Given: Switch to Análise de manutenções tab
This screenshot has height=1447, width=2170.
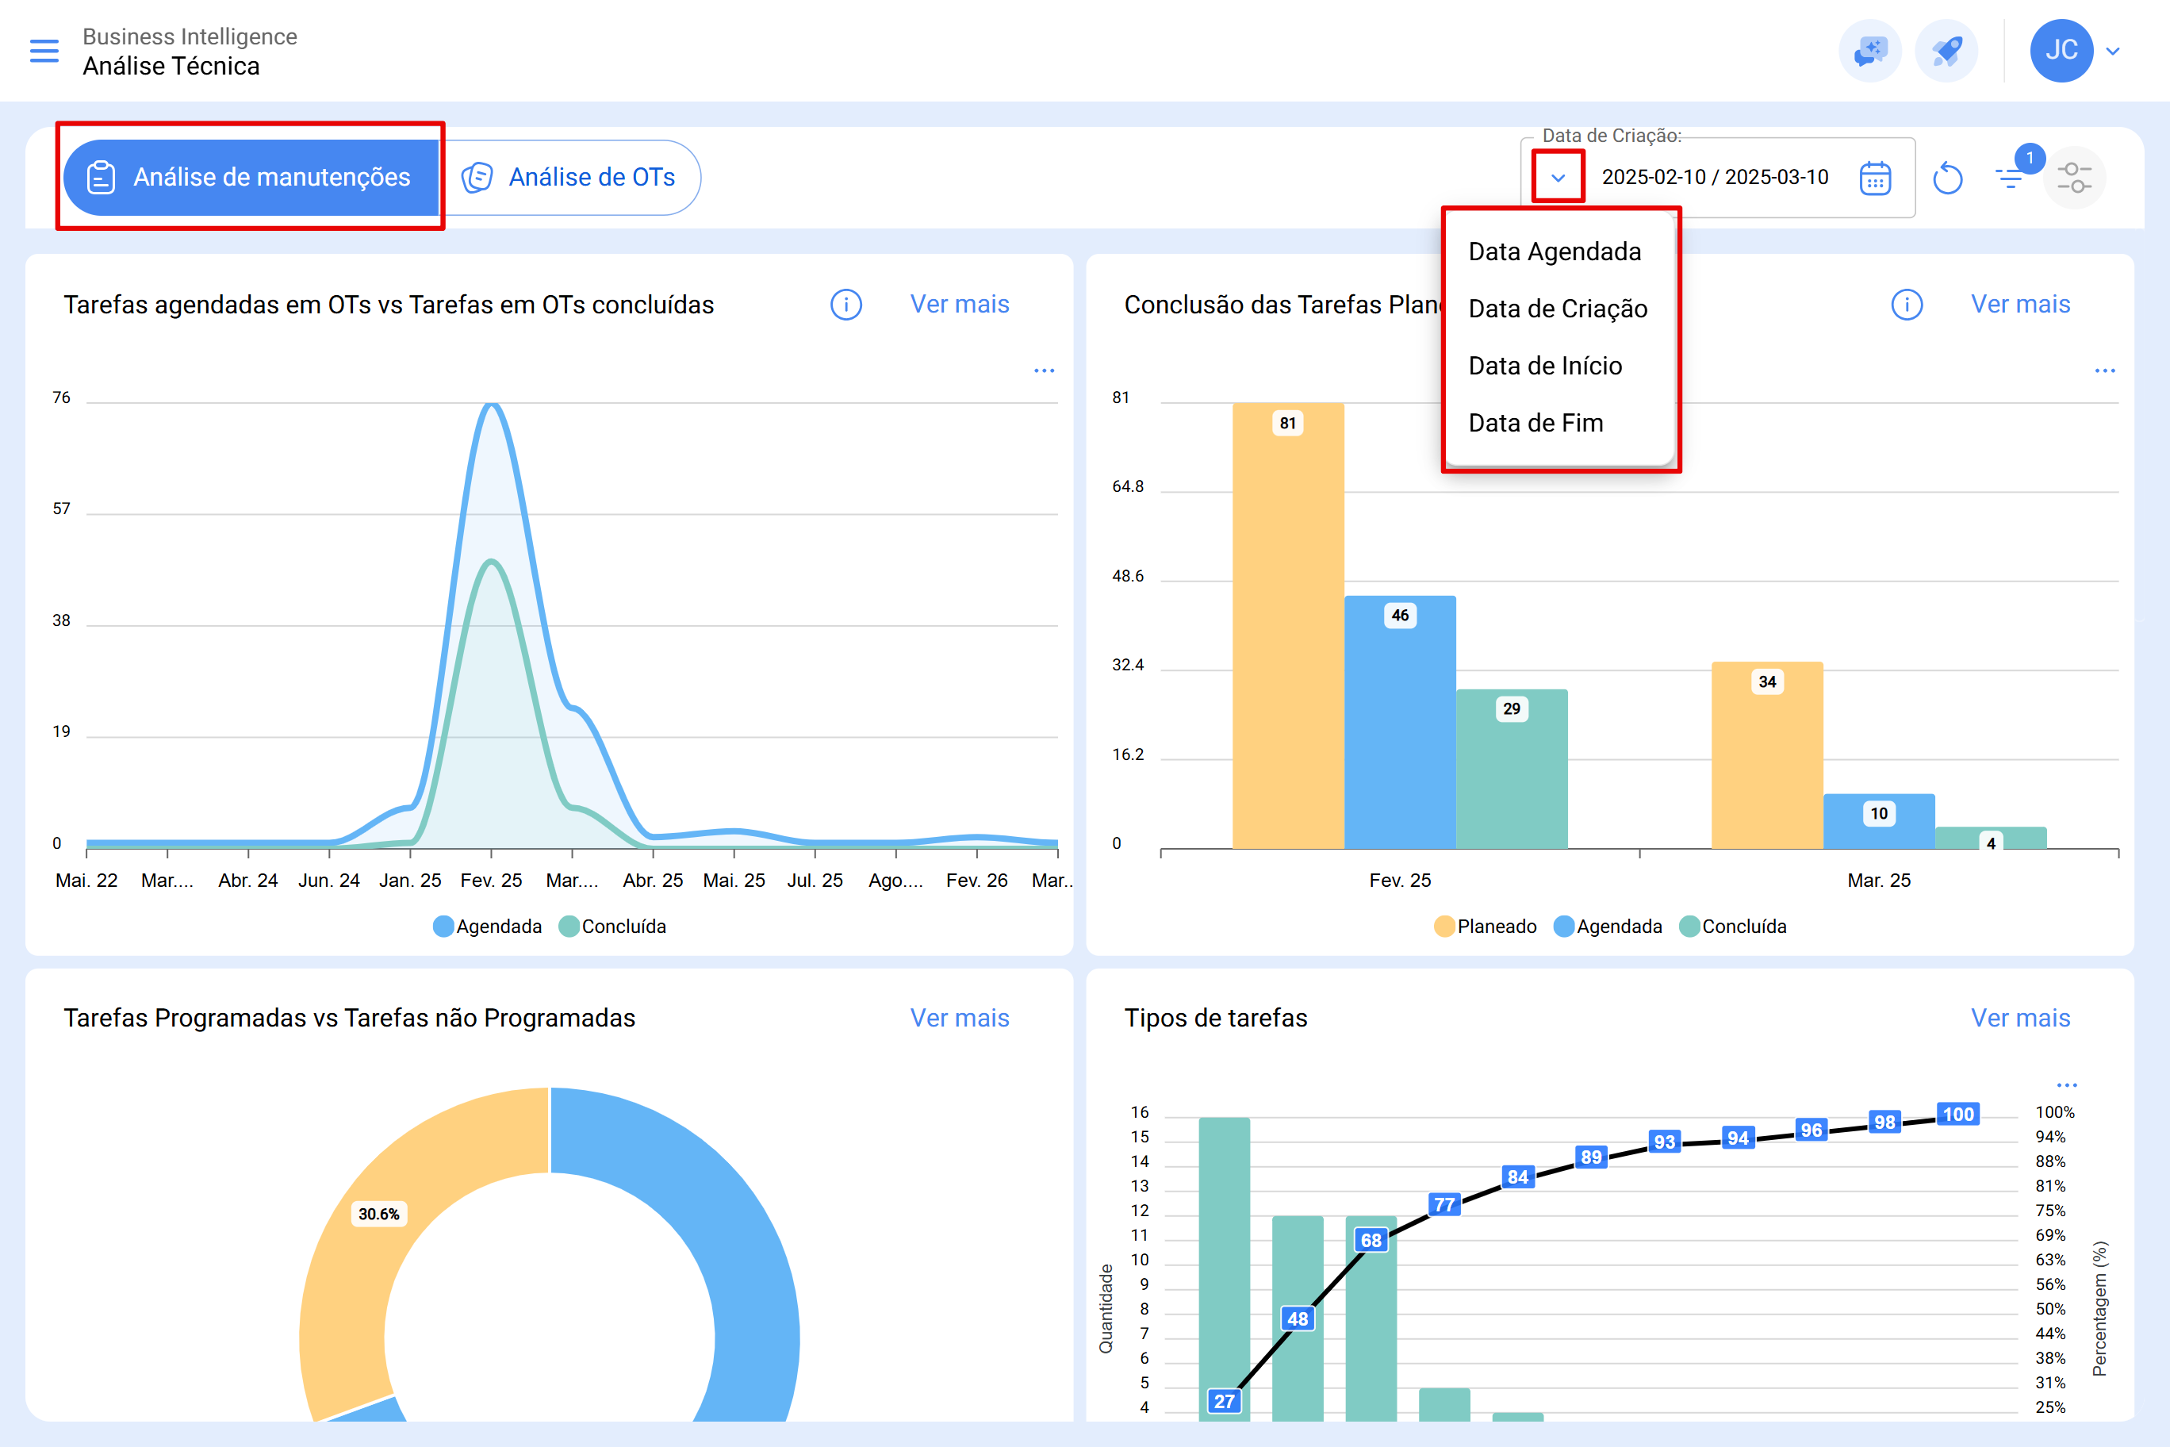Looking at the screenshot, I should [x=251, y=177].
